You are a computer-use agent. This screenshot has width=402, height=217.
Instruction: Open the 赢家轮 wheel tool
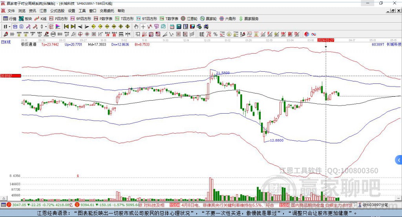pos(208,19)
